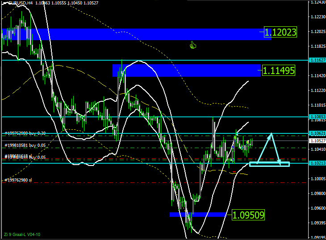Click the green thumbs-up icon
Viewport: 326px width, 240px height.
click(x=193, y=45)
